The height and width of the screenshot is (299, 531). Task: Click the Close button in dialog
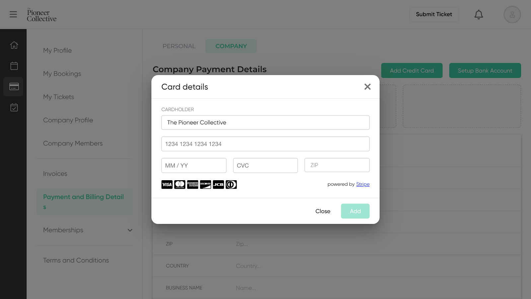pos(323,211)
